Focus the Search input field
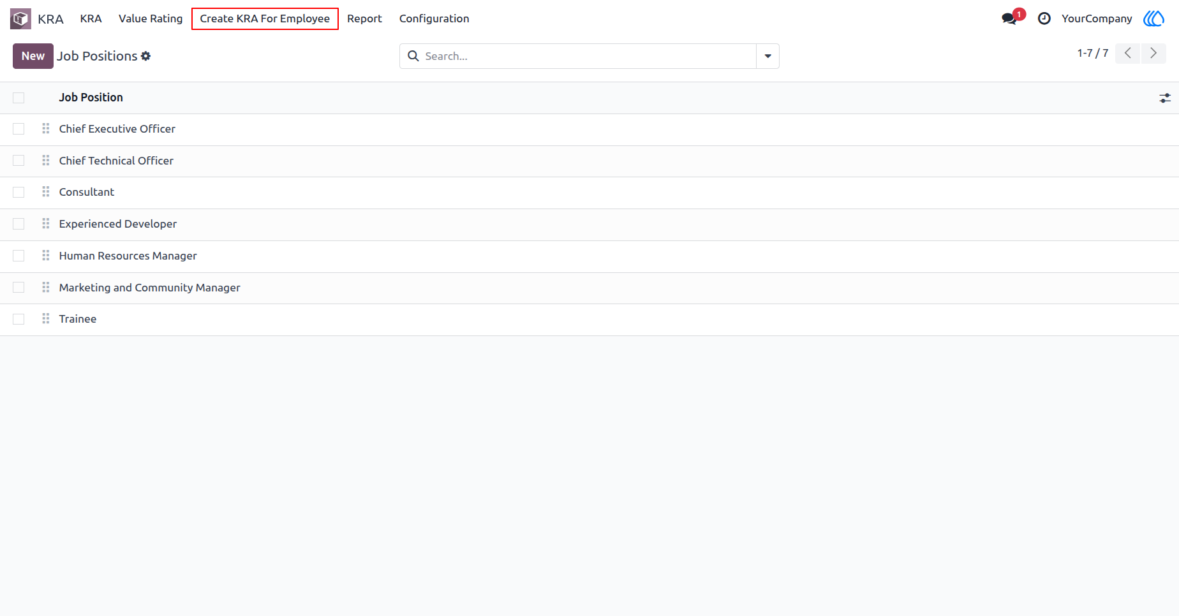This screenshot has width=1179, height=616. [589, 56]
